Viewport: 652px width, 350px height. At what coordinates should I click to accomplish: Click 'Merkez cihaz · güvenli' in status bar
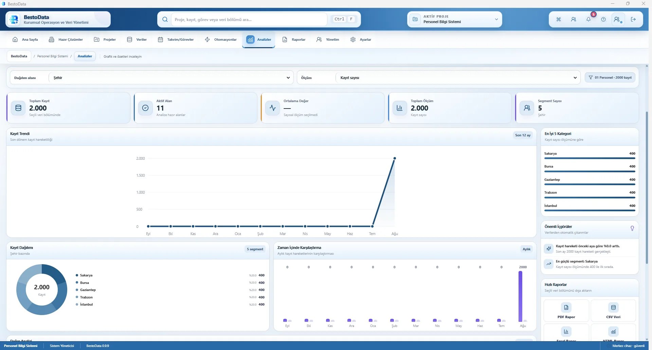(x=628, y=346)
